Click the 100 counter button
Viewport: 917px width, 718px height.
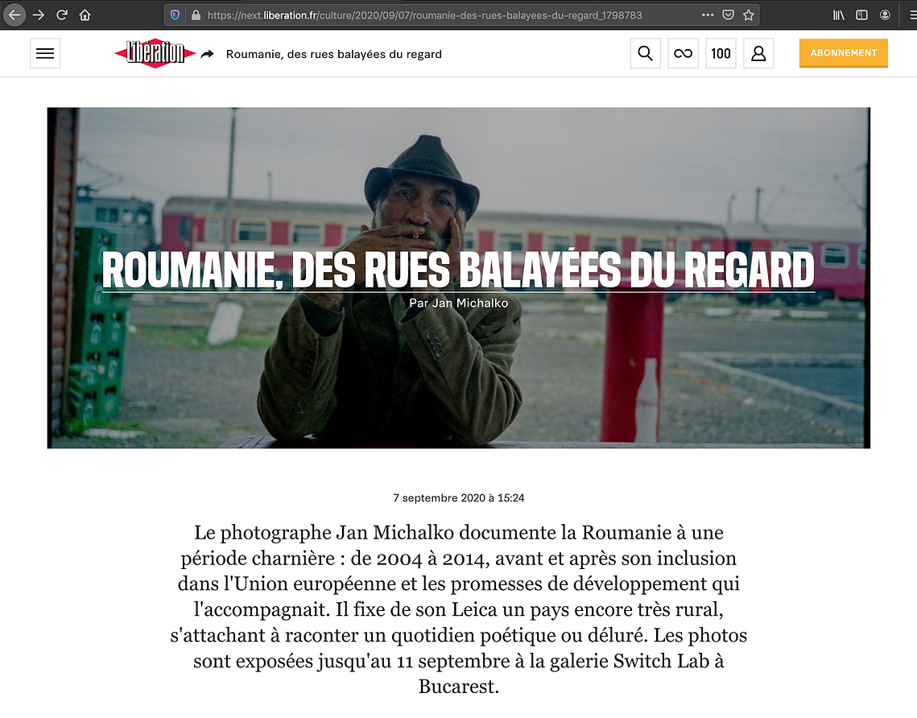[x=721, y=53]
